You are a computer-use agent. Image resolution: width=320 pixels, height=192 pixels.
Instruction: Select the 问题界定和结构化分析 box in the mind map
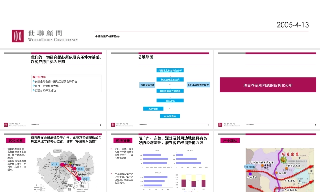[x=170, y=70]
